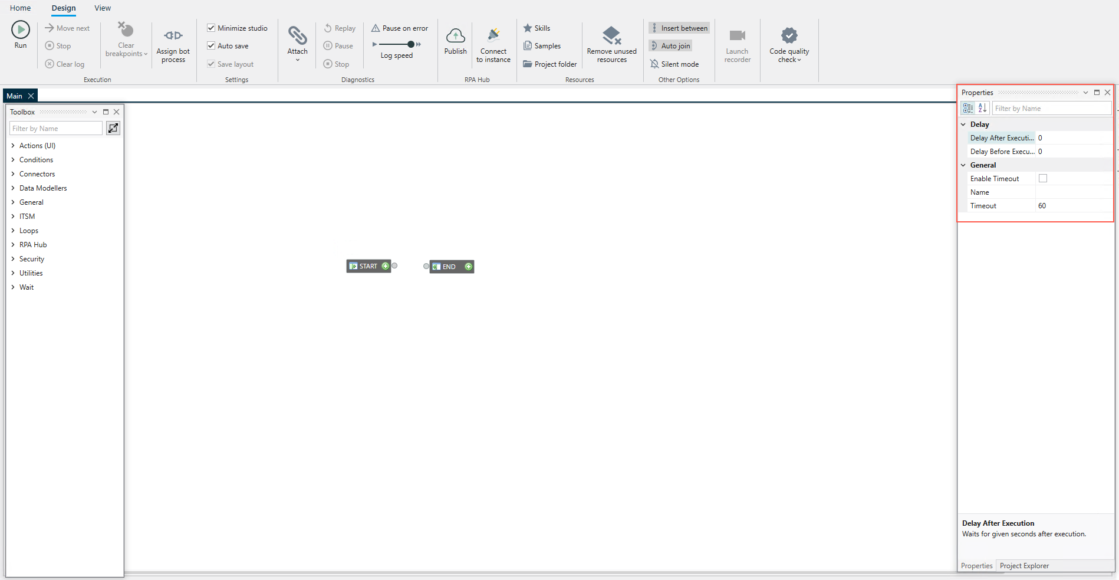
Task: Switch to Project Explorer tab
Action: 1024,566
